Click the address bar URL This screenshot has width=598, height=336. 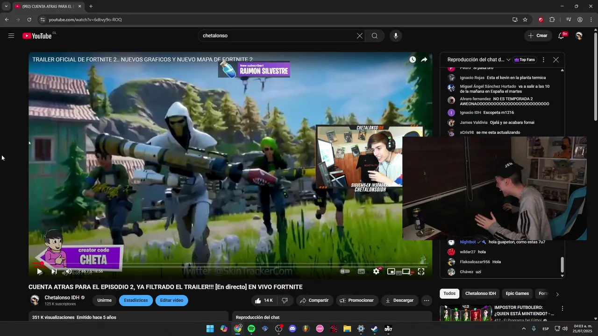(x=85, y=20)
